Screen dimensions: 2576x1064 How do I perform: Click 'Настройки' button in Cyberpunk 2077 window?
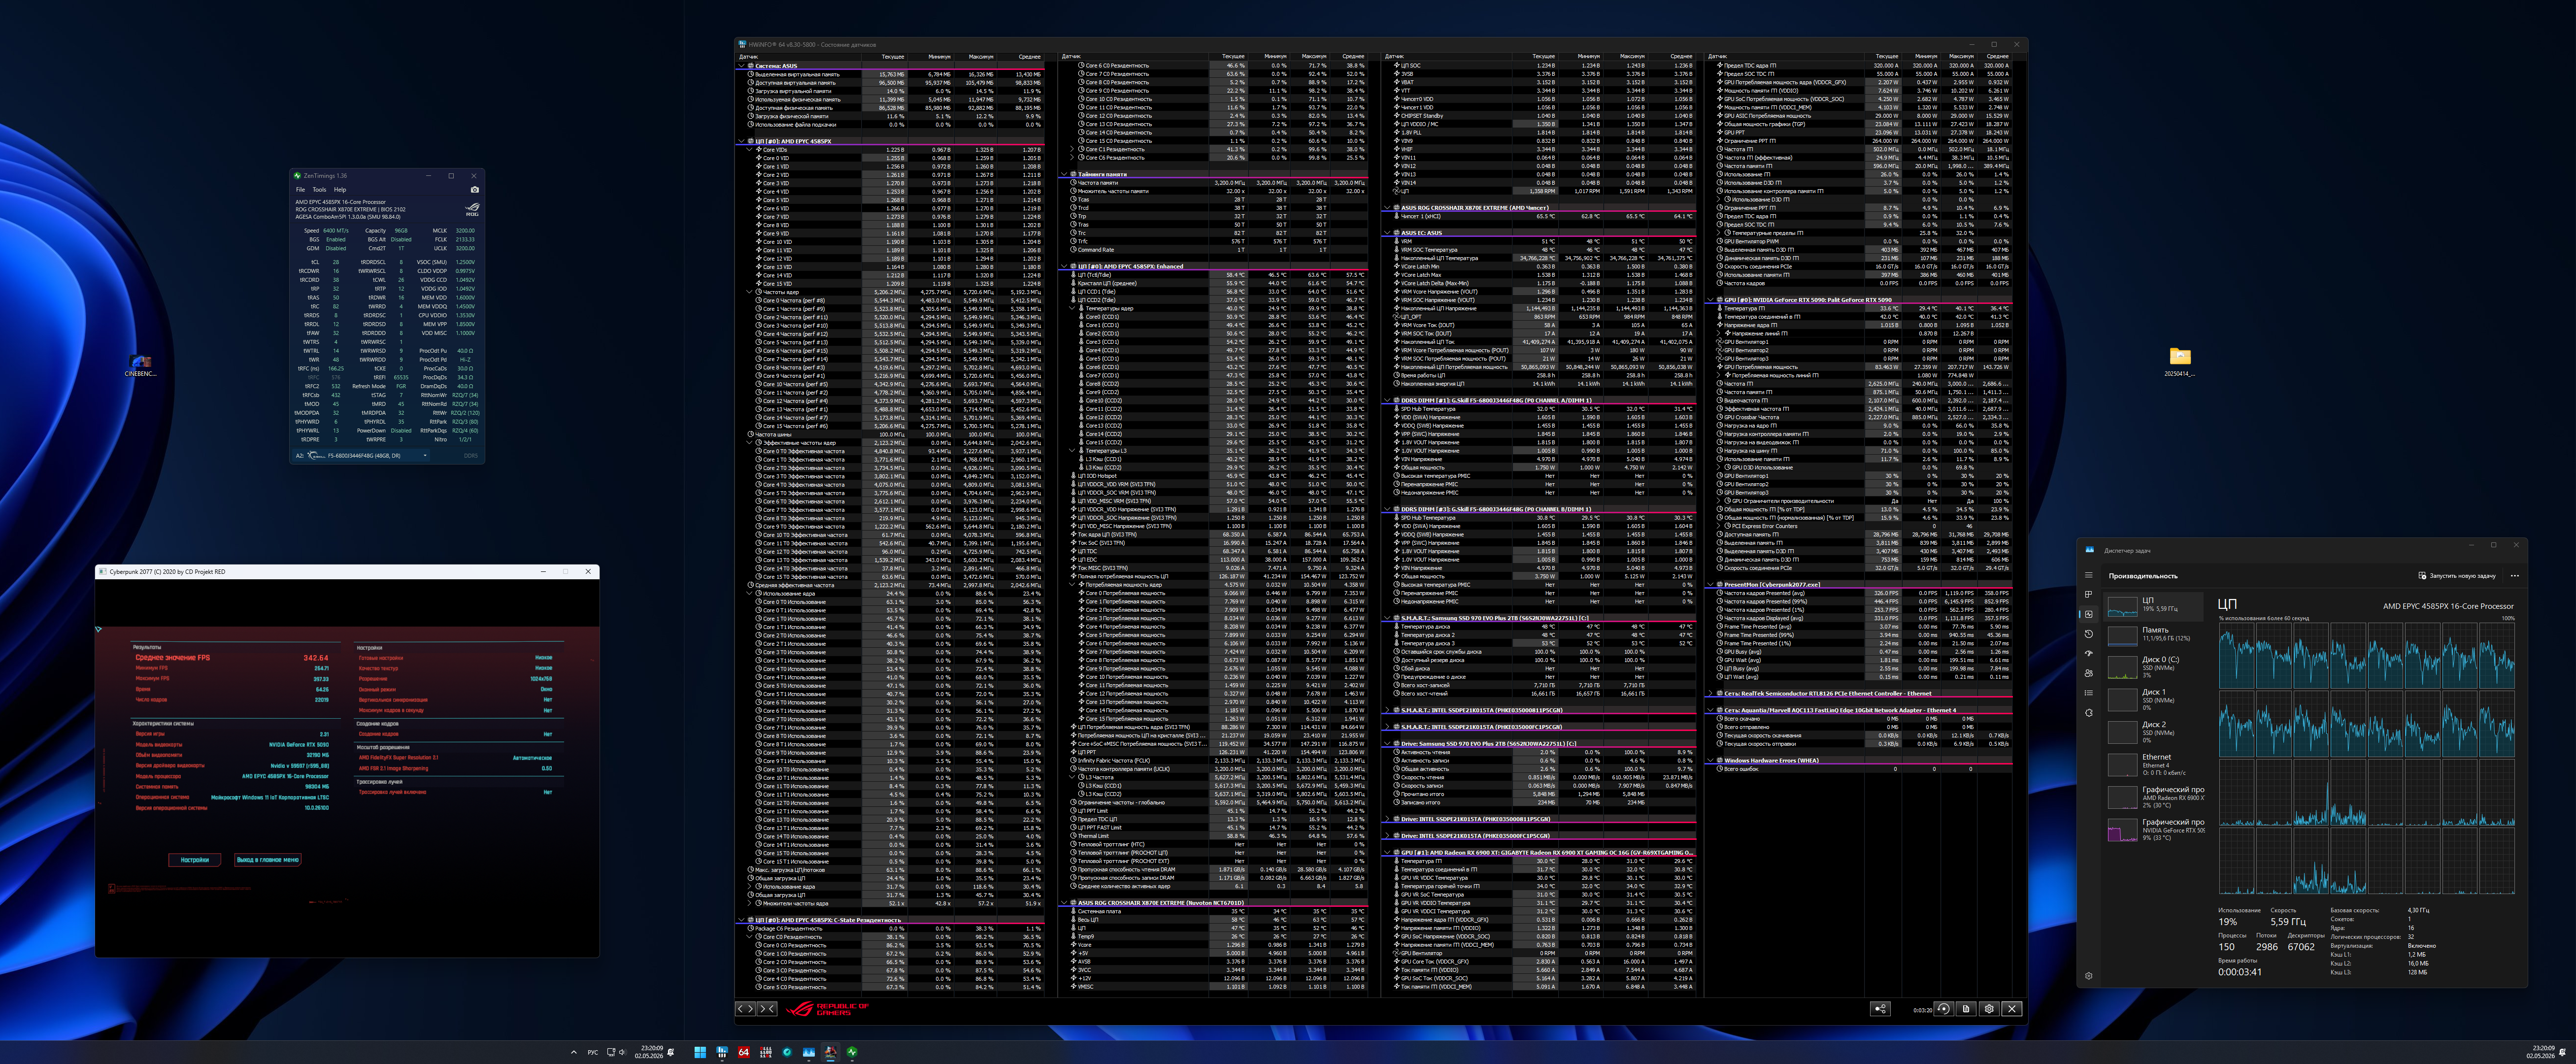click(195, 860)
